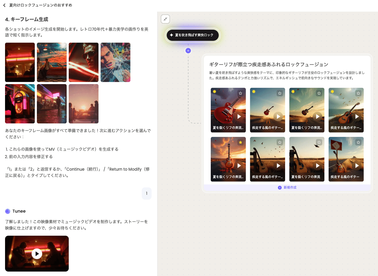Star the first track card in top row
The image size is (378, 276).
[240, 93]
